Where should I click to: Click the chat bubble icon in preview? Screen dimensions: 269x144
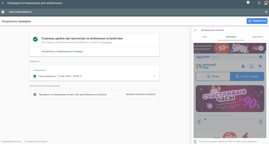(261, 57)
